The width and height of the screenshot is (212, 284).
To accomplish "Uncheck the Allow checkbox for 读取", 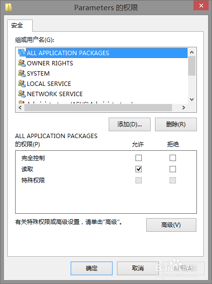I will point(138,169).
